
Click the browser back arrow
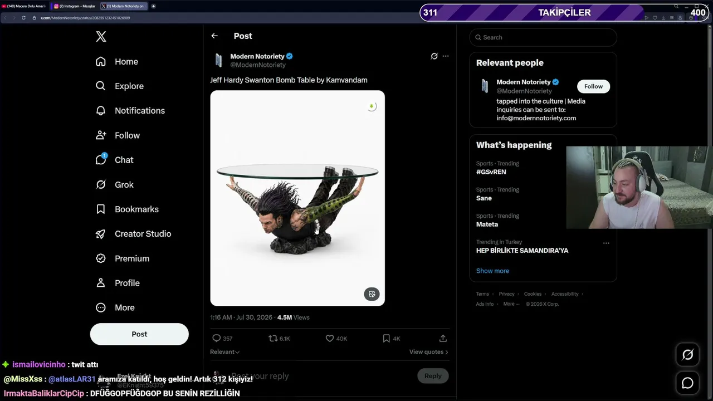click(6, 18)
